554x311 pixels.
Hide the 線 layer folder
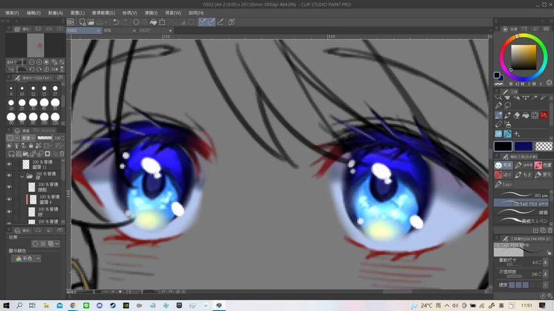[9, 175]
